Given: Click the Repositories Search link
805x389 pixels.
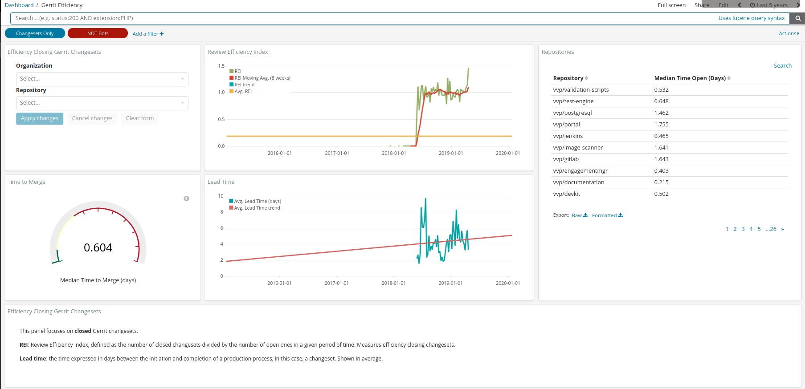Looking at the screenshot, I should 782,66.
